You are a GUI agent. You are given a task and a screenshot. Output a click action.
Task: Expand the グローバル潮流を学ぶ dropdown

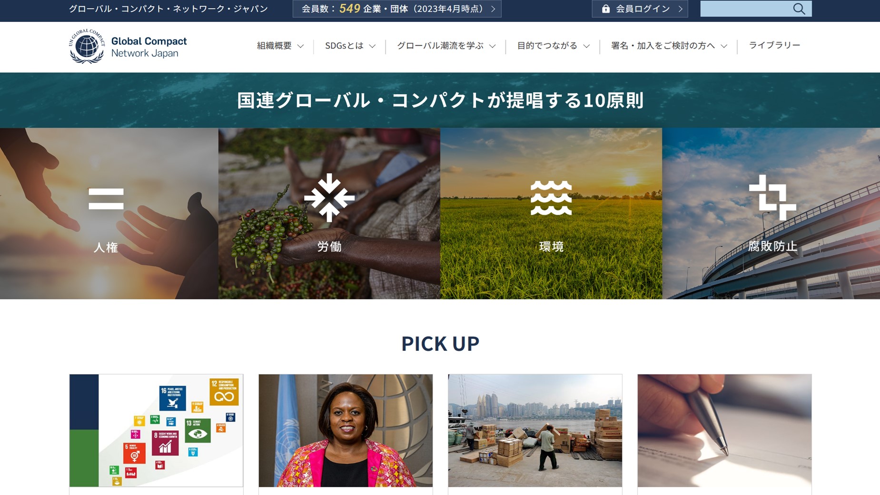pyautogui.click(x=446, y=46)
